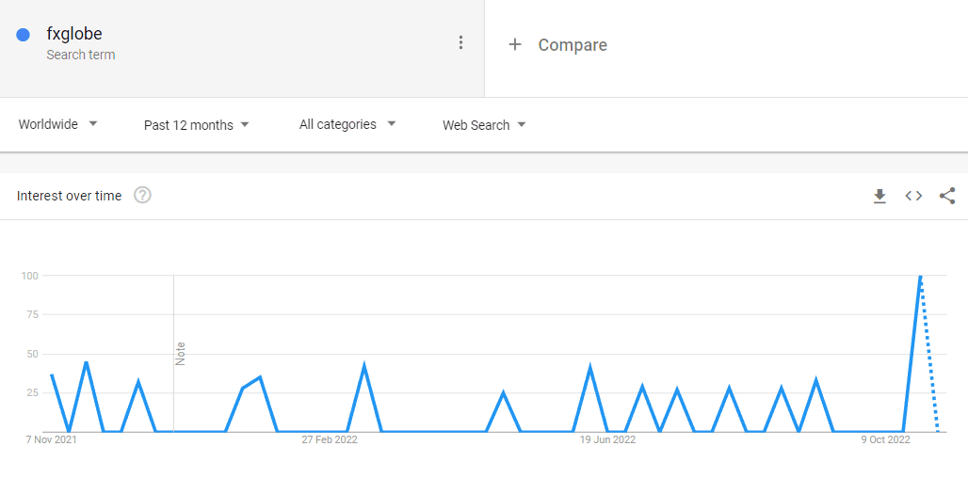Expand the All categories dropdown
This screenshot has height=478, width=968.
click(x=347, y=124)
